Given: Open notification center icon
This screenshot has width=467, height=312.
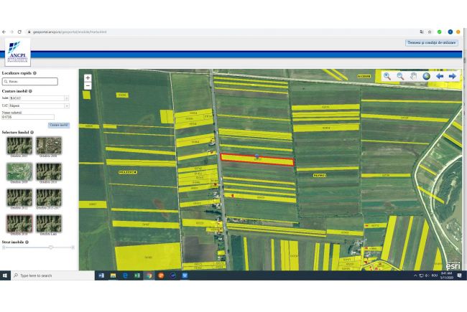Looking at the screenshot, I should (460, 275).
